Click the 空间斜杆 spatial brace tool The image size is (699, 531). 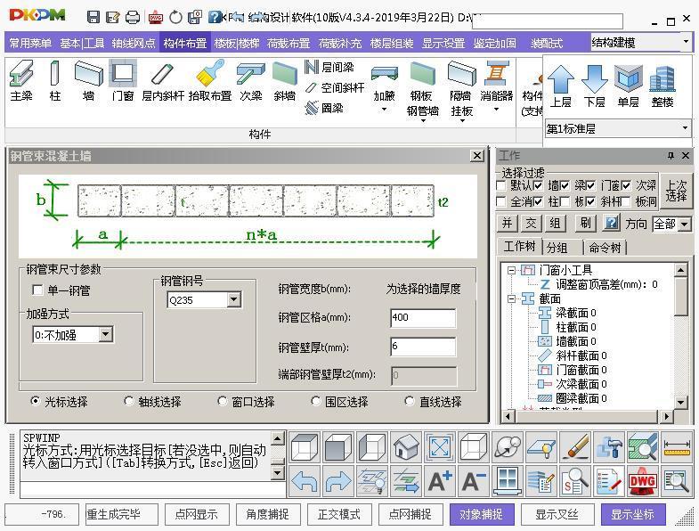click(x=335, y=87)
